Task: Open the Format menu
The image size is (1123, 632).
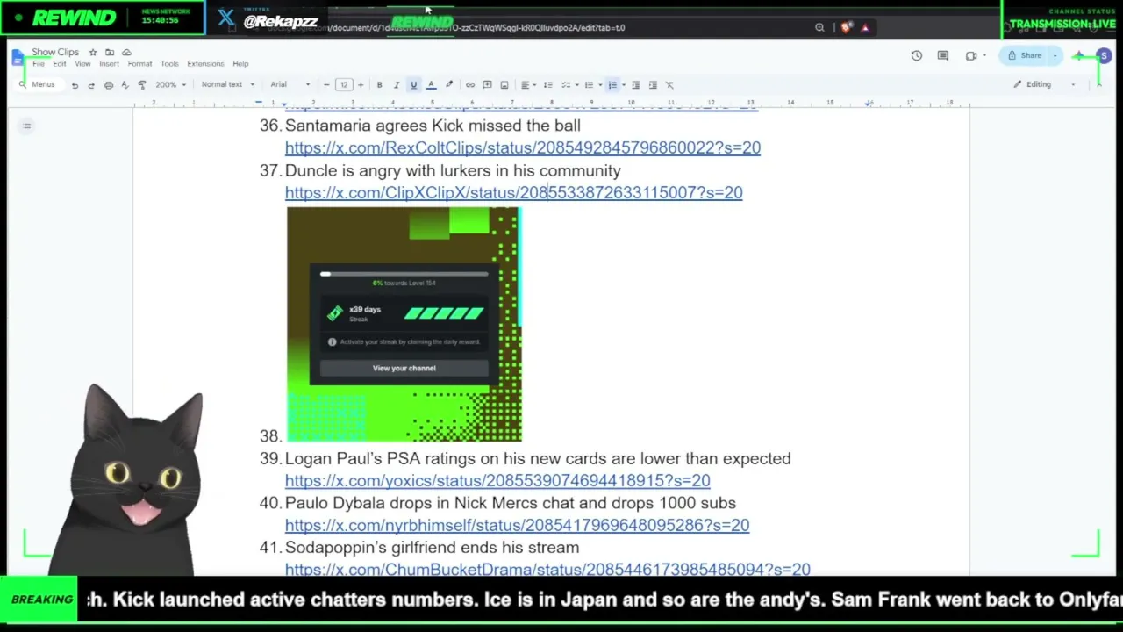Action: point(139,64)
